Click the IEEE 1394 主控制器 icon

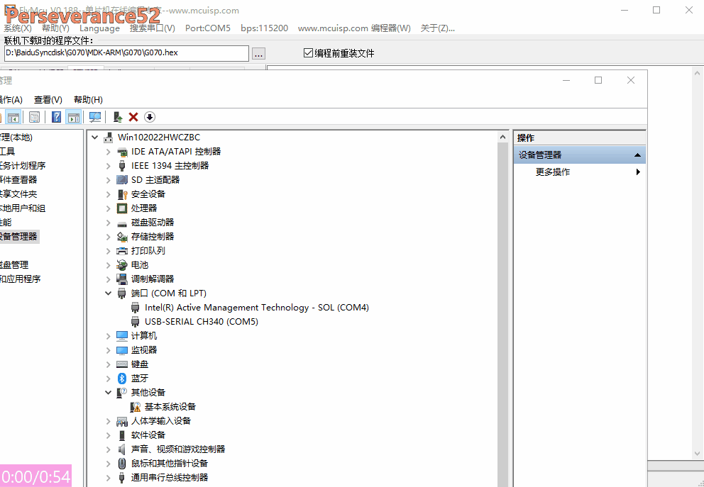(x=122, y=165)
